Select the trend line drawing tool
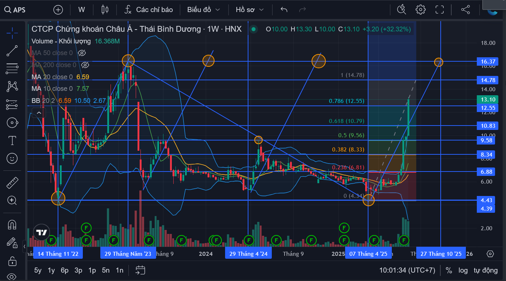 click(12, 51)
